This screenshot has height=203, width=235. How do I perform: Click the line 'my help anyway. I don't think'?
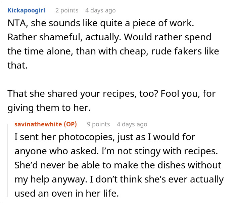tap(119, 179)
